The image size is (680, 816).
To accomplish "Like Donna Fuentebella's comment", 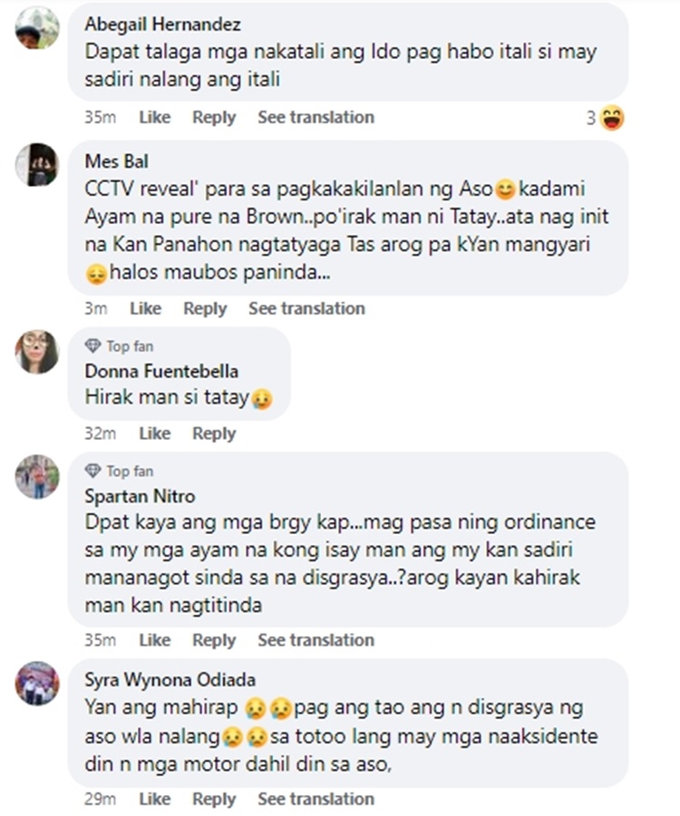I will coord(154,433).
